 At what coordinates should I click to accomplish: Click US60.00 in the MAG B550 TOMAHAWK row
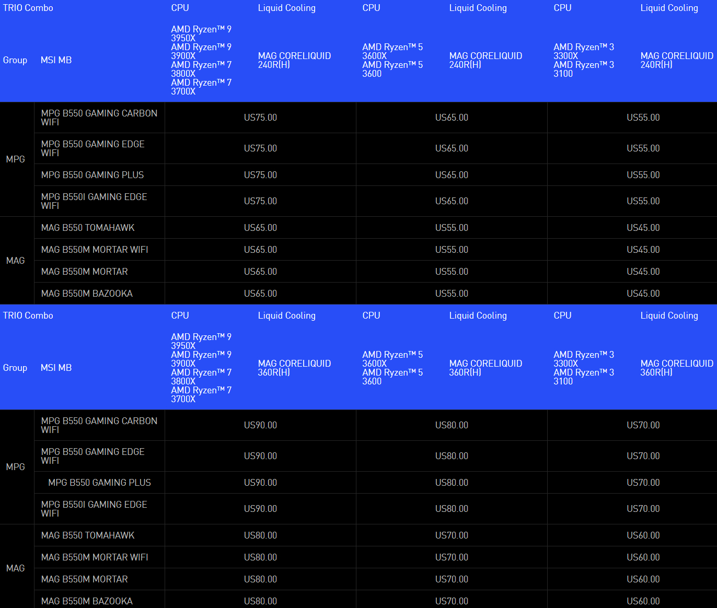[x=643, y=535]
